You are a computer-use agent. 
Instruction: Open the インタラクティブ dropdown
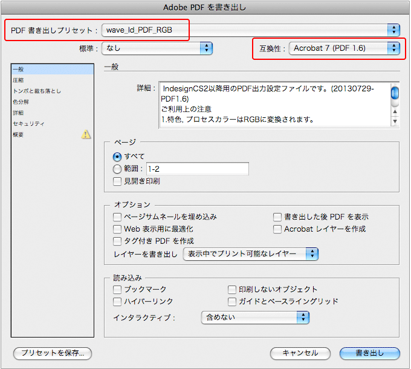(254, 317)
